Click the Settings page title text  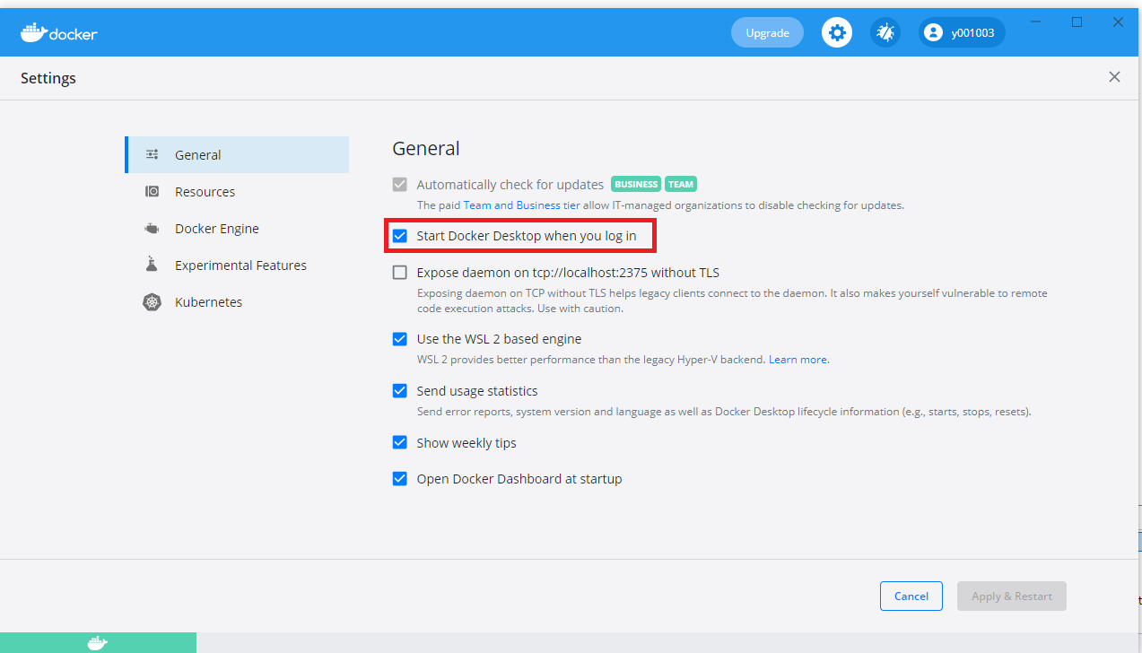coord(48,78)
